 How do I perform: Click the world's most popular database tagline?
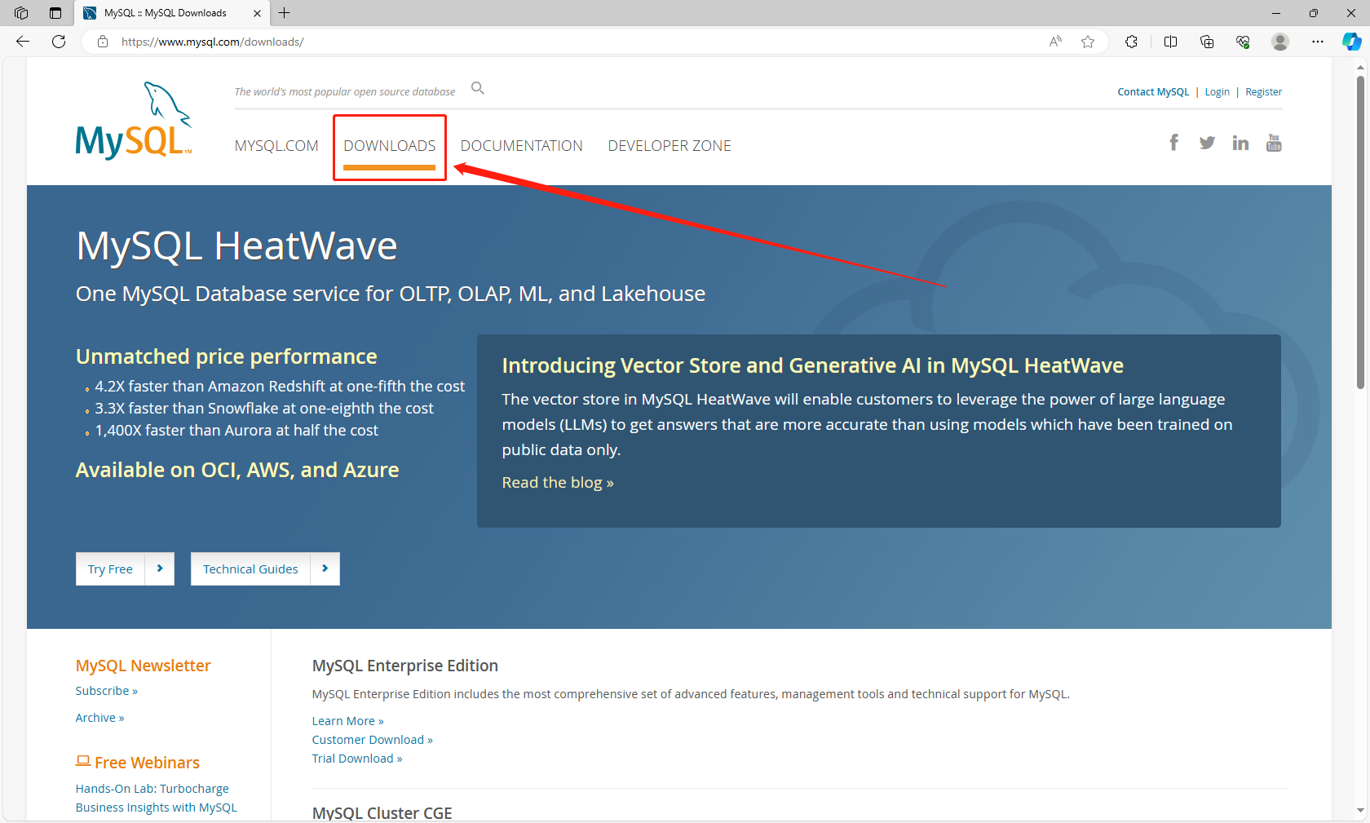point(345,92)
